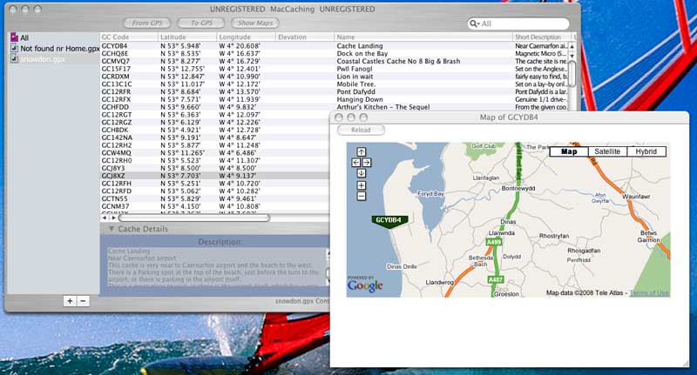697x375 pixels.
Task: Pan the map up with the arrow
Action: pos(362,151)
